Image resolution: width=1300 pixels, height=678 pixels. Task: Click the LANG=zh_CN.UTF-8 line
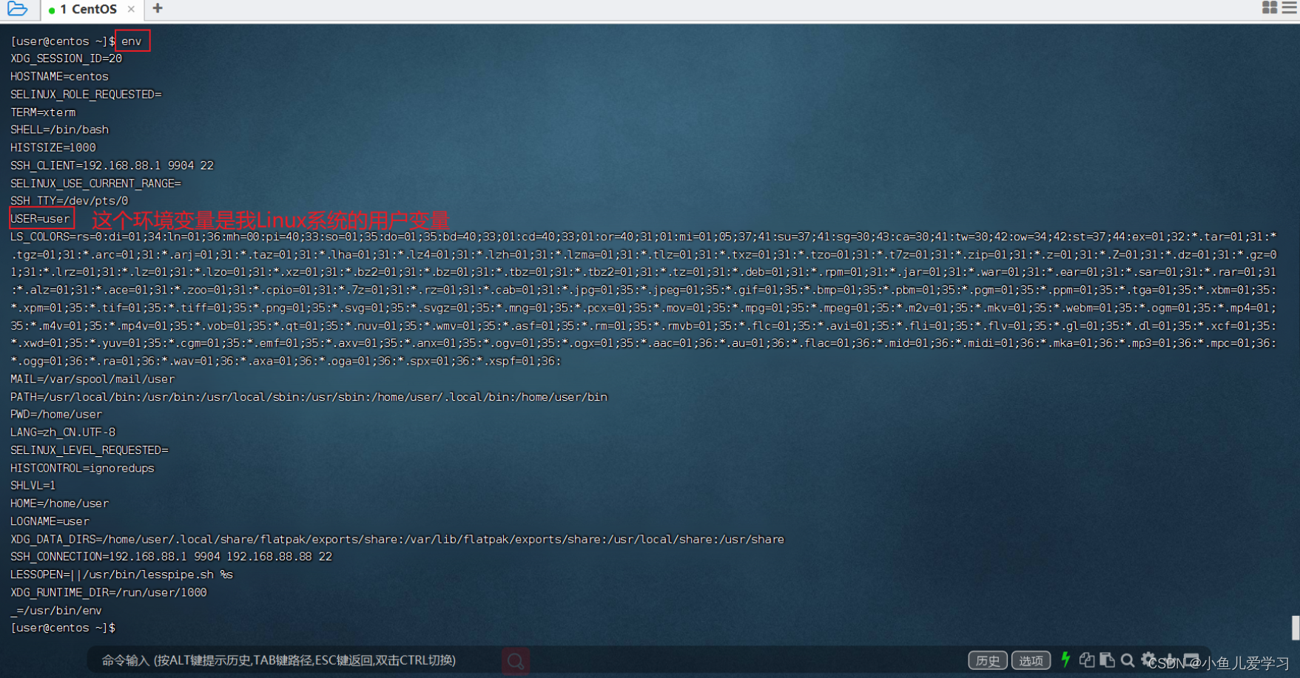tap(63, 433)
